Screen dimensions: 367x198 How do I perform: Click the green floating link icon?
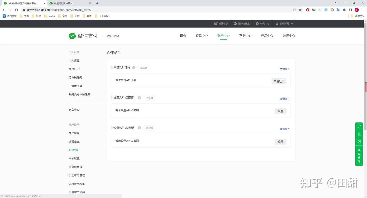(359, 126)
